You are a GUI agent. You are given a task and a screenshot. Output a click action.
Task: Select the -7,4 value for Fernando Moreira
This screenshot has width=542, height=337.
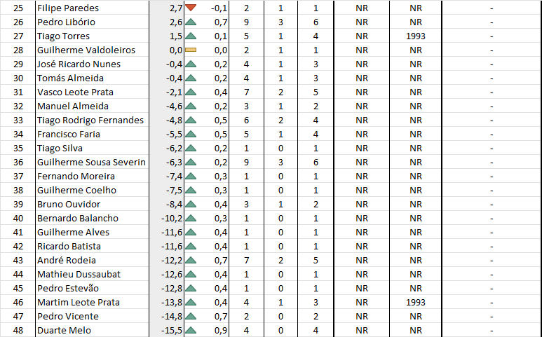point(174,177)
